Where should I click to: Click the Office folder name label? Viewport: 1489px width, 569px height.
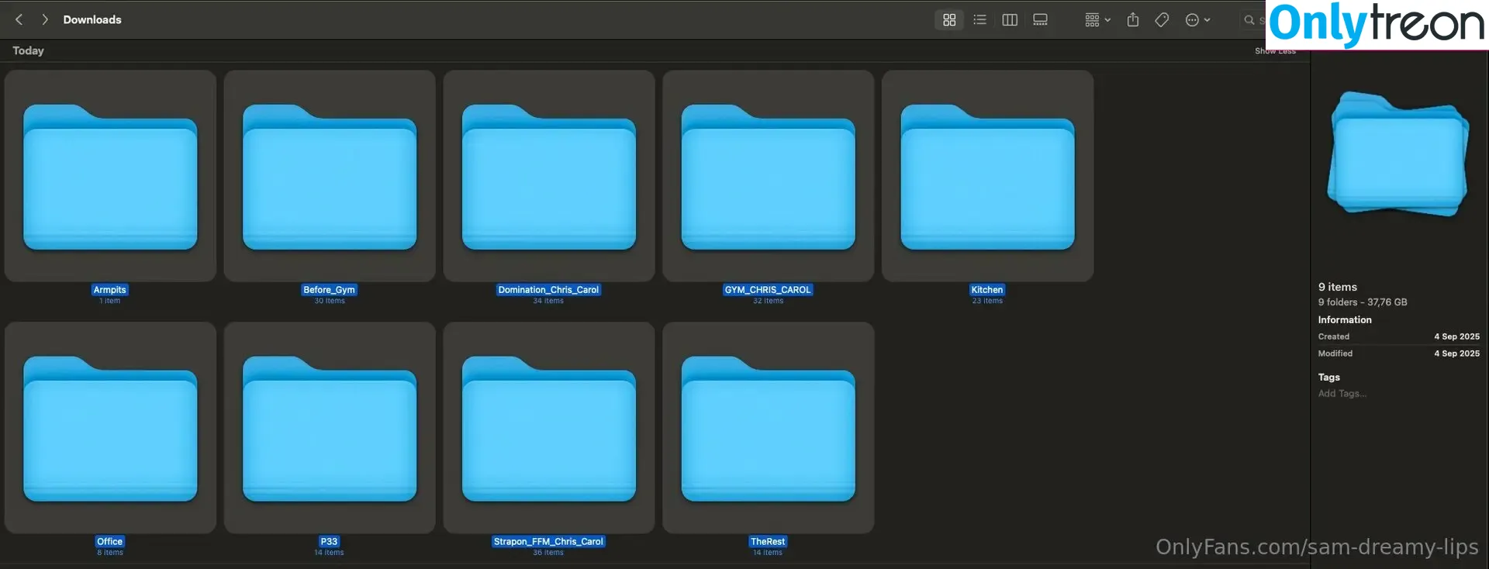click(109, 541)
